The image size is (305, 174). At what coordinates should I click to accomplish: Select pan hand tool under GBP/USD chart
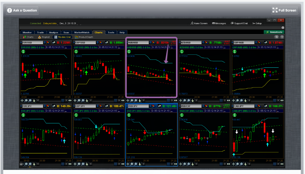(x=87, y=100)
